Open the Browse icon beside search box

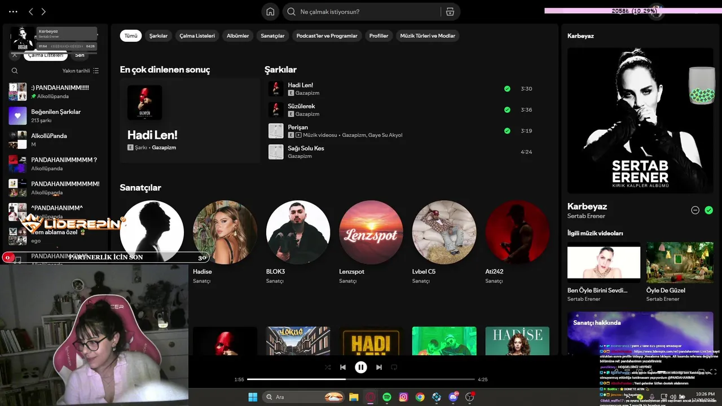click(450, 11)
